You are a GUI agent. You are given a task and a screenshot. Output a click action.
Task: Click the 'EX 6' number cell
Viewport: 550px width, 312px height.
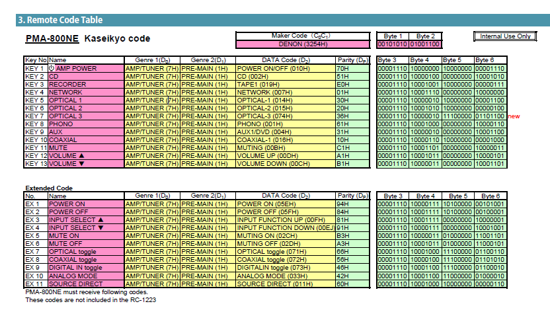(36, 244)
